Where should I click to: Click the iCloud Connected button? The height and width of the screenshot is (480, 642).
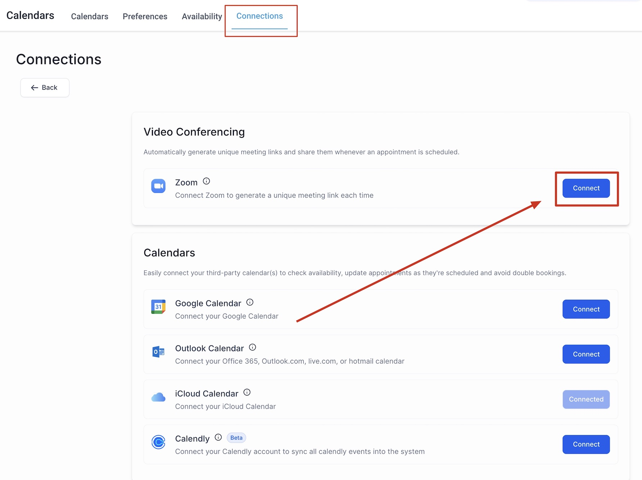click(x=586, y=399)
